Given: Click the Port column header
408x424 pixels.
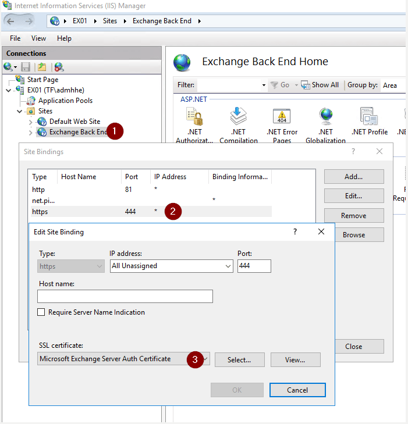Looking at the screenshot, I should point(136,177).
